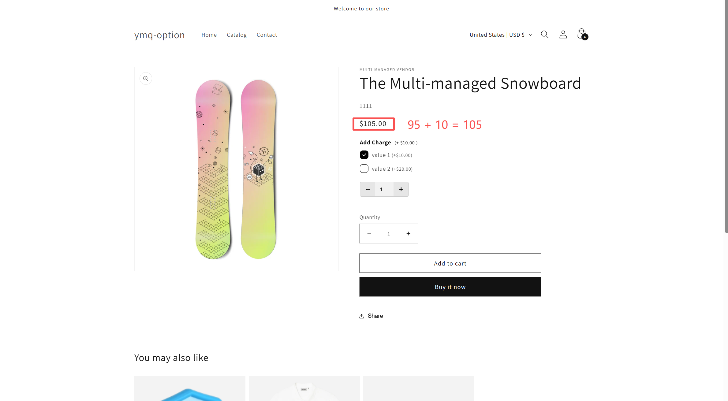Check the value 2 (+$20.00) checkbox
This screenshot has width=728, height=401.
point(364,169)
